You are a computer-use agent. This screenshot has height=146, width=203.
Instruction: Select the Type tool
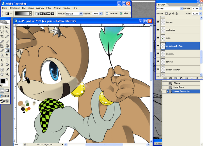(7, 60)
